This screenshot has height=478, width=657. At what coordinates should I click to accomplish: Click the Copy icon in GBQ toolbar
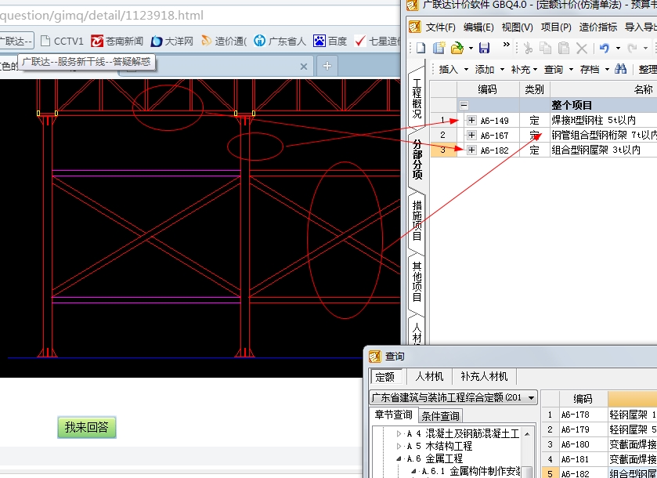click(546, 49)
